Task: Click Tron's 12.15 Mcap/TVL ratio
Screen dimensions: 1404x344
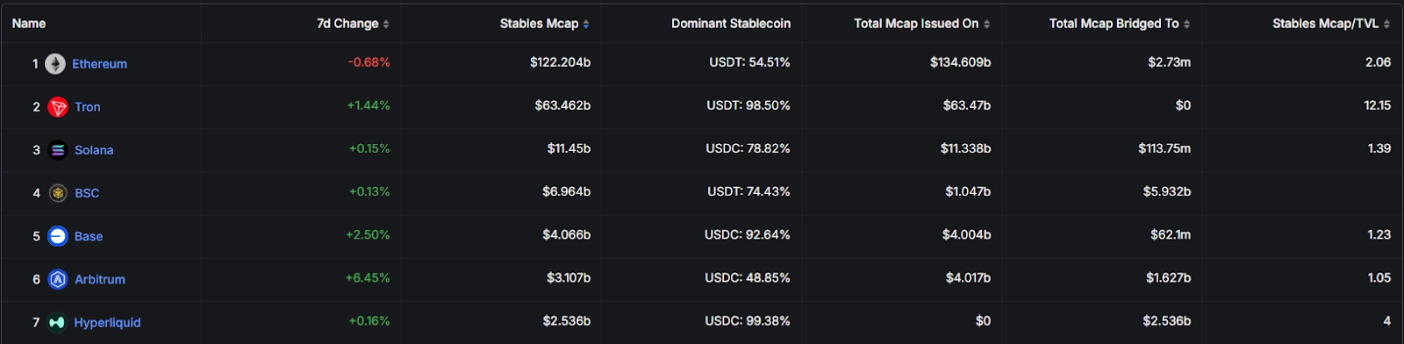Action: coord(1377,105)
